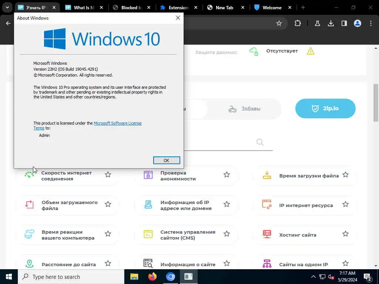Bookmark this page with the star icon
The image size is (379, 284).
tap(279, 23)
